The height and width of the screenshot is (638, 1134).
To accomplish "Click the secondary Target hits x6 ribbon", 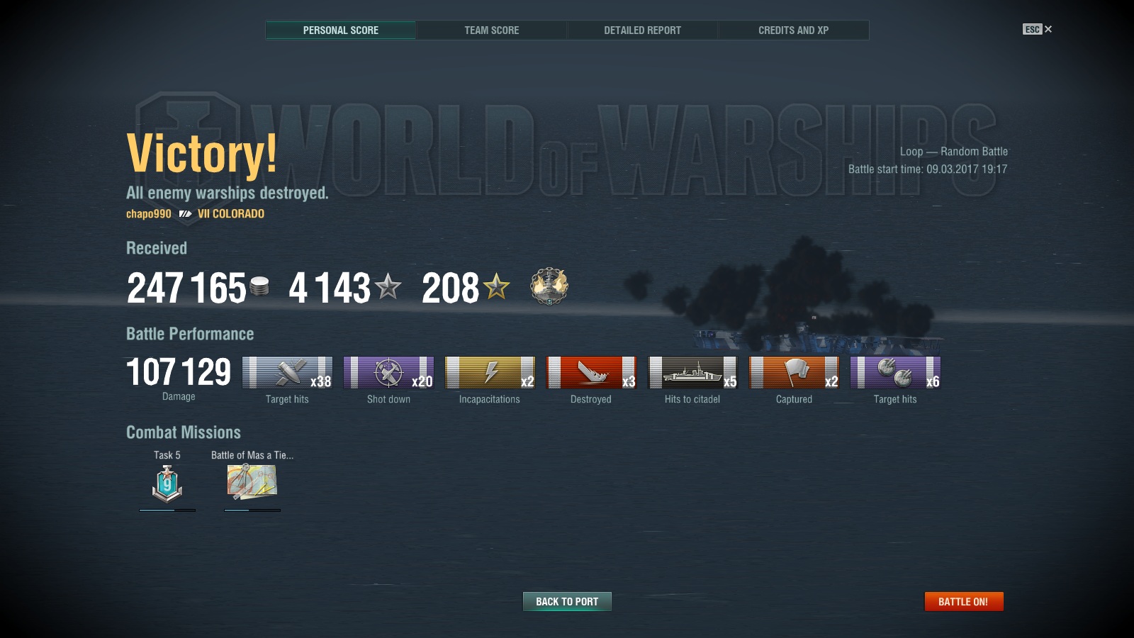I will point(895,372).
